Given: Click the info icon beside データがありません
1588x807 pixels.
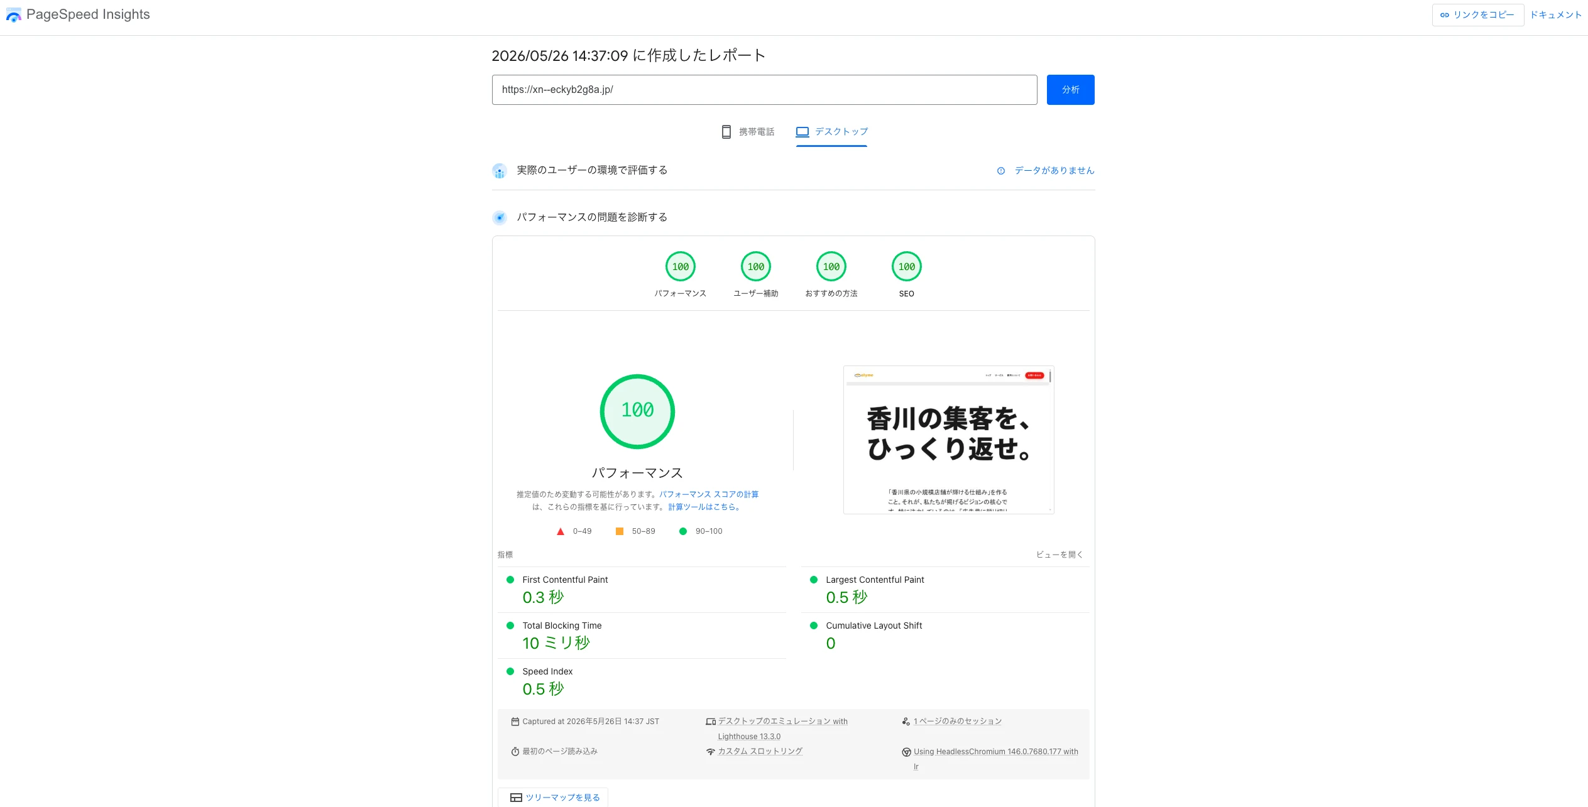Looking at the screenshot, I should 1001,171.
